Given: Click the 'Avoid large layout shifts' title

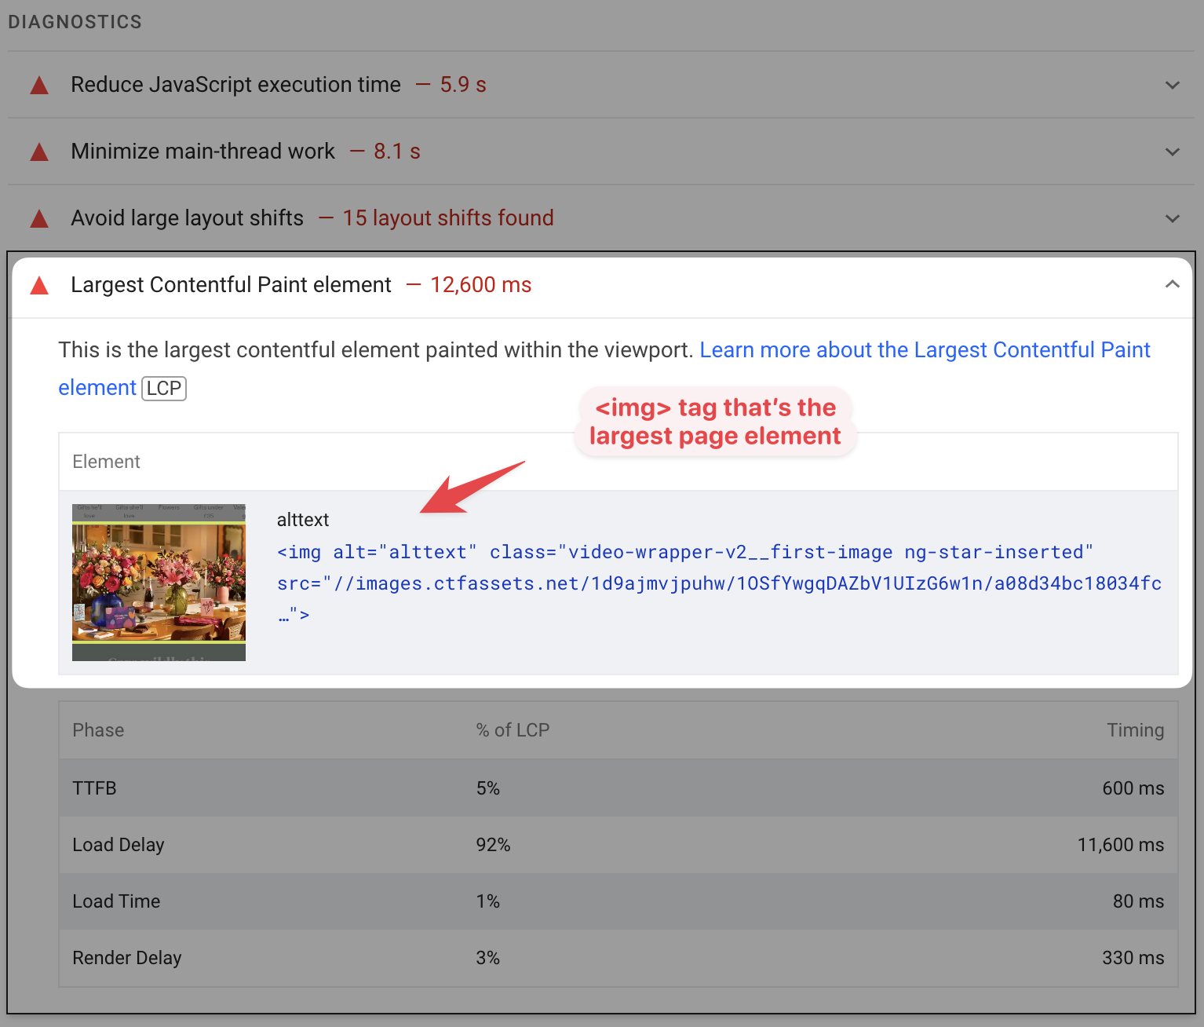Looking at the screenshot, I should click(187, 218).
